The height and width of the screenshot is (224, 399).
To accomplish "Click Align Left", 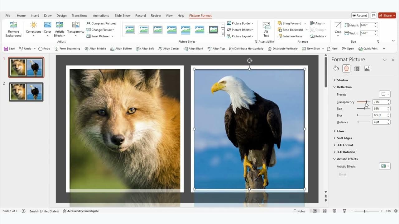I will click(145, 49).
